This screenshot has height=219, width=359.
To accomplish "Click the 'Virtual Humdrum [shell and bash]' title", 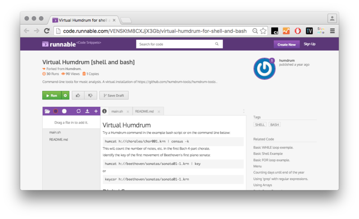I will point(88,62).
